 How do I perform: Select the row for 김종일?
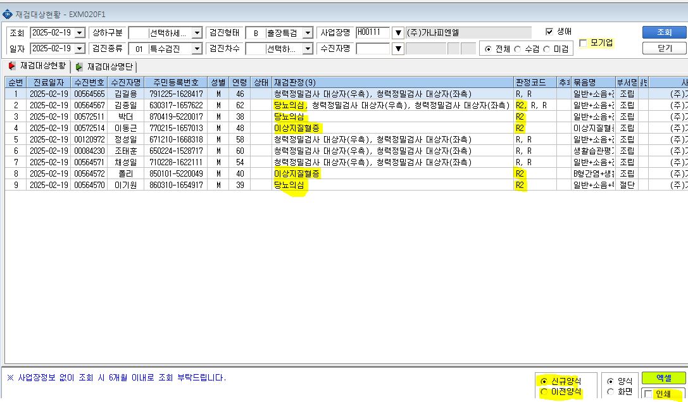point(346,105)
